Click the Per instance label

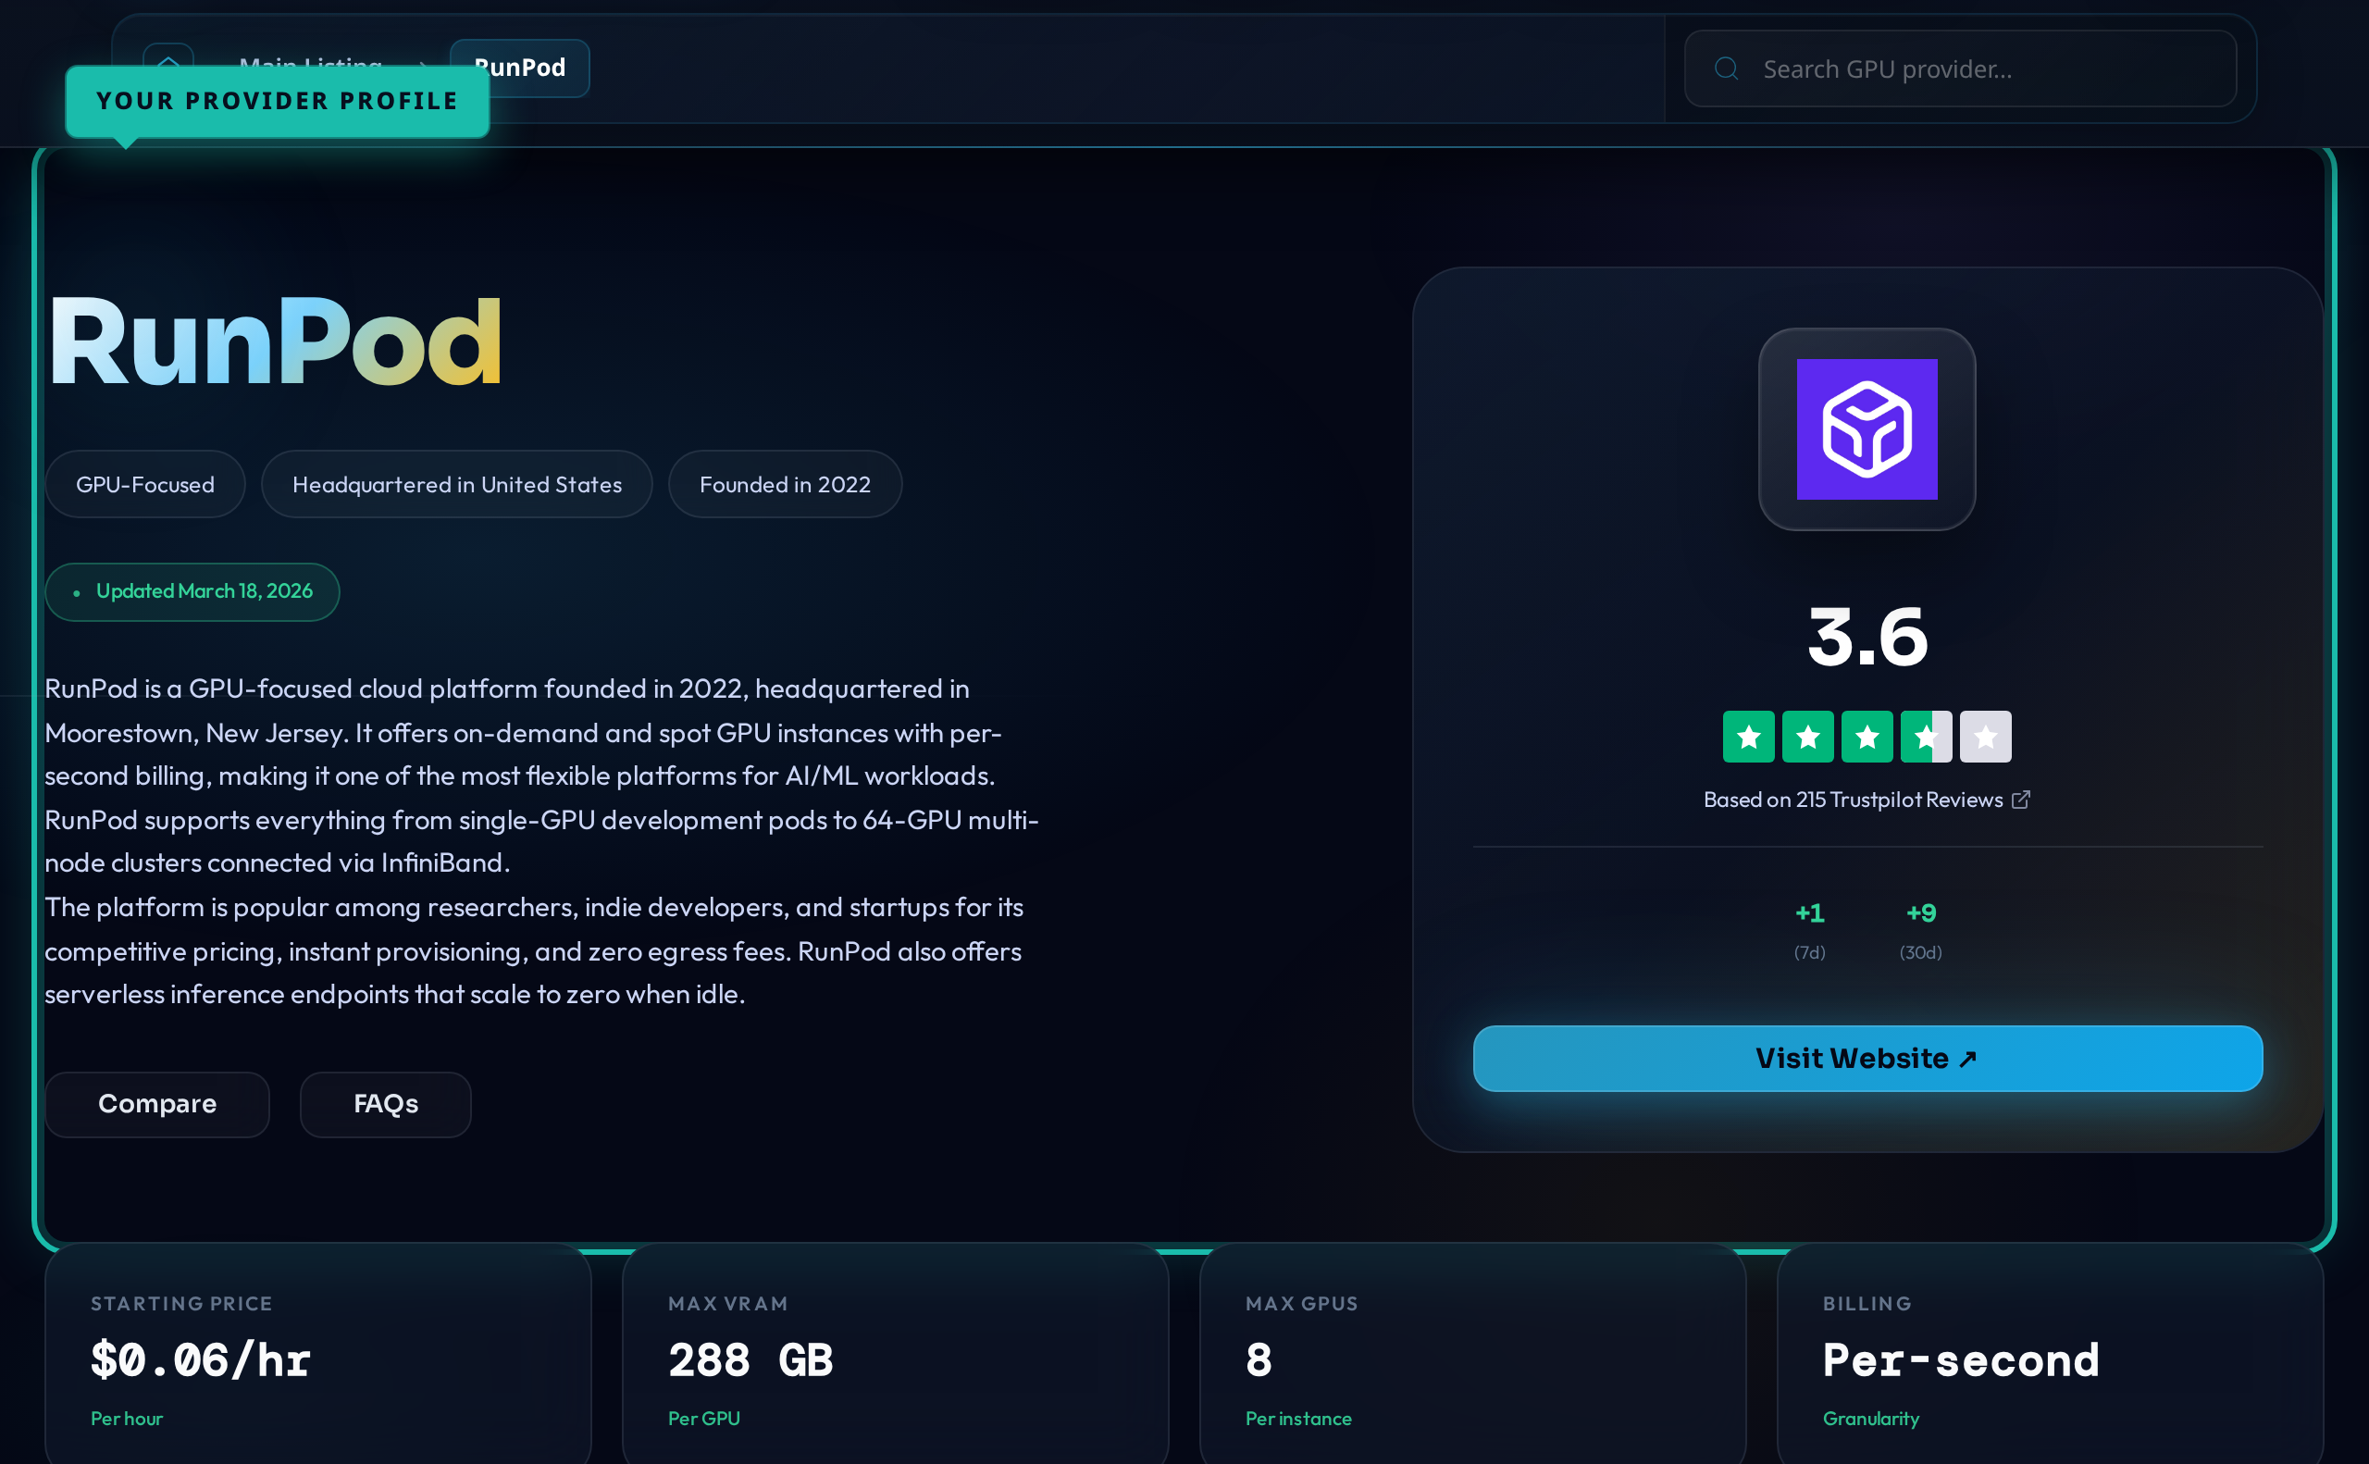coord(1298,1419)
